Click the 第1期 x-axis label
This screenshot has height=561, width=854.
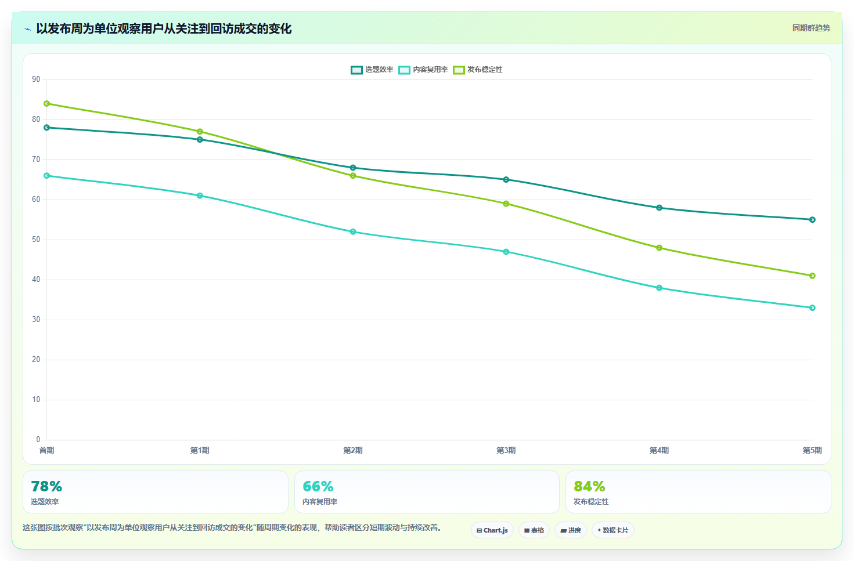click(x=200, y=450)
